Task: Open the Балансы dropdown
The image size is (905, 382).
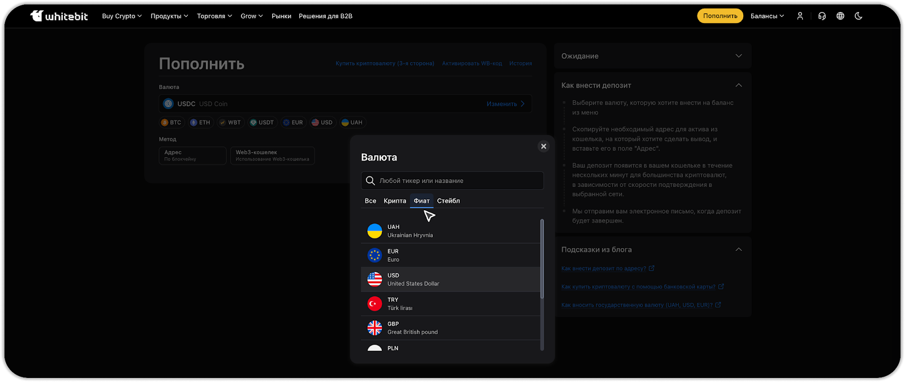Action: (767, 16)
